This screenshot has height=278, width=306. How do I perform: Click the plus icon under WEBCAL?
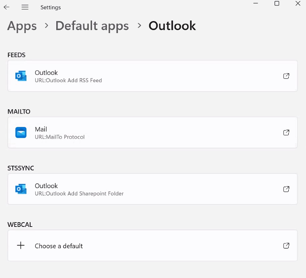pyautogui.click(x=21, y=245)
